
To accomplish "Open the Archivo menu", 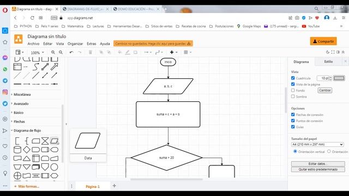I will (33, 44).
